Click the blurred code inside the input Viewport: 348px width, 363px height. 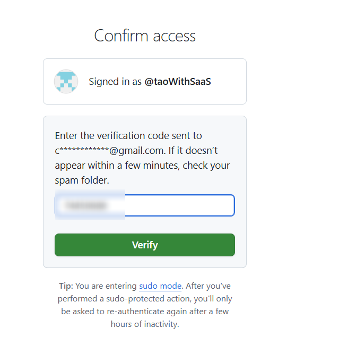pyautogui.click(x=85, y=205)
